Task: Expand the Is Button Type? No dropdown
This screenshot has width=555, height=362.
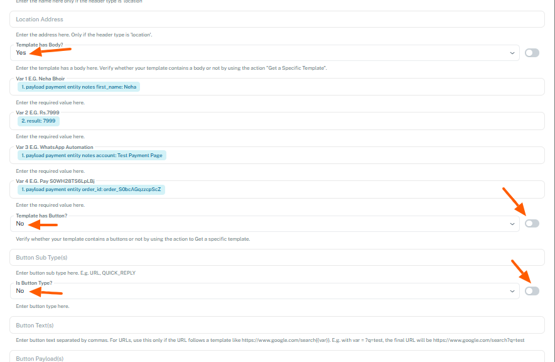Action: (x=264, y=291)
